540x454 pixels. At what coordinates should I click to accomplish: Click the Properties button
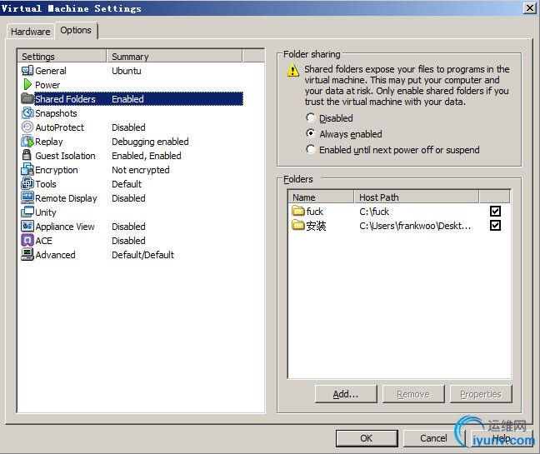tap(481, 394)
